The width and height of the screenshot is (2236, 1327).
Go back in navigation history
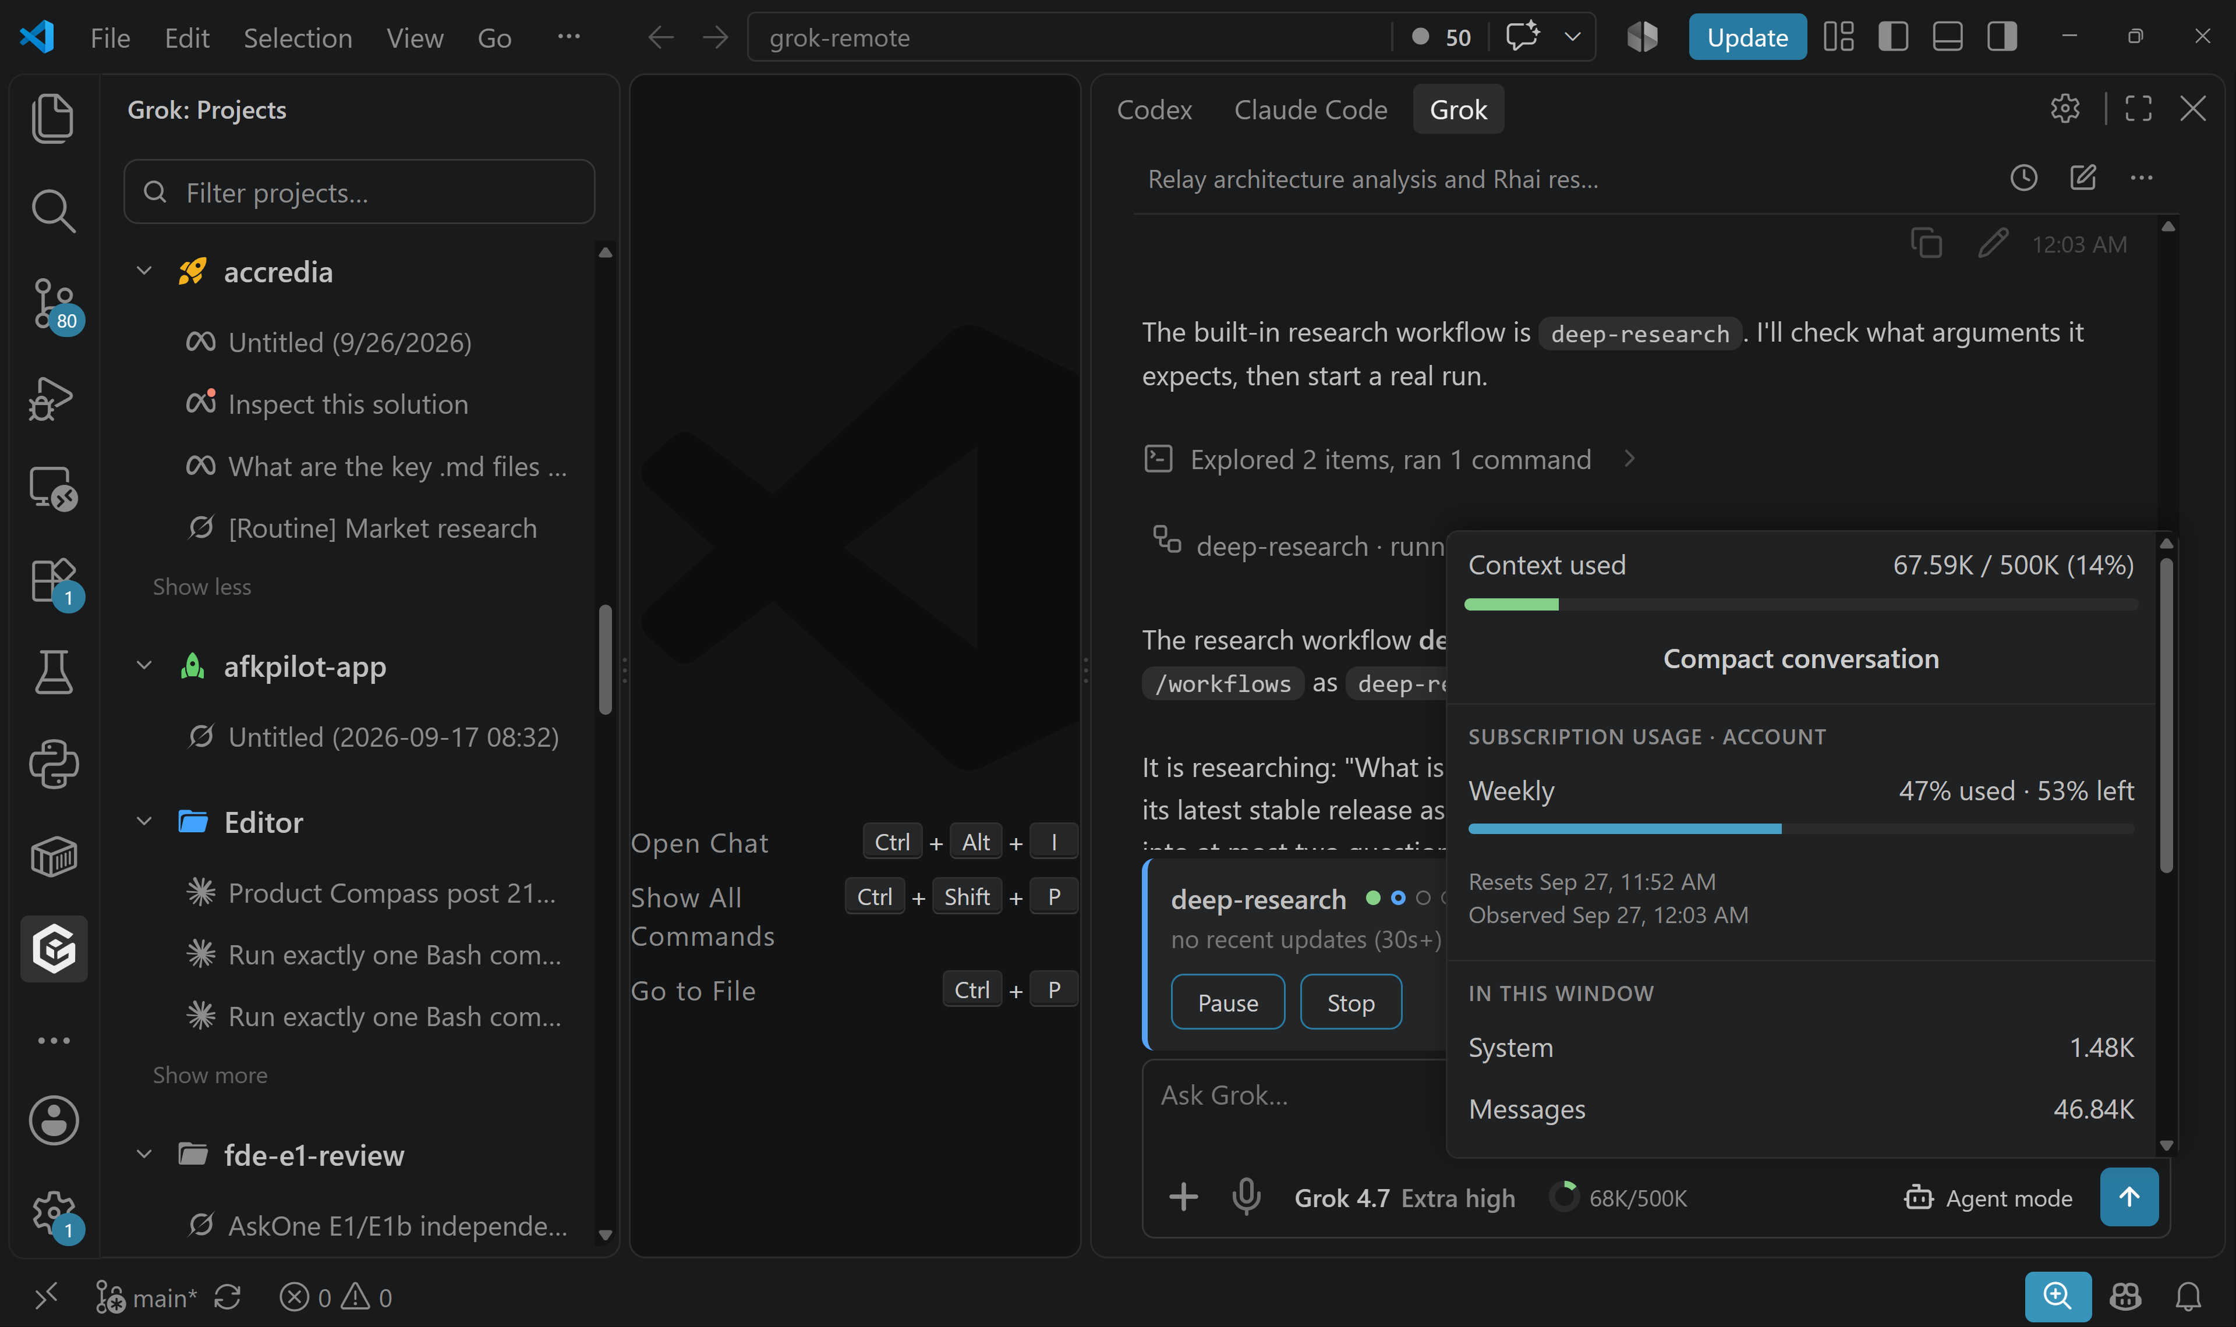[x=660, y=38]
